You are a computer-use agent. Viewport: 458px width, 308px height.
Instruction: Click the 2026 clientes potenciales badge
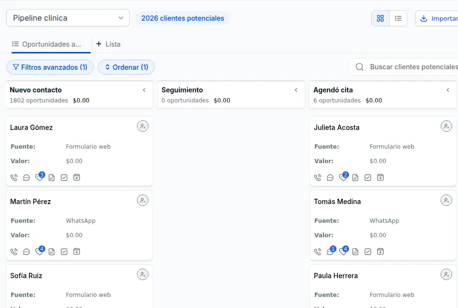tap(183, 18)
